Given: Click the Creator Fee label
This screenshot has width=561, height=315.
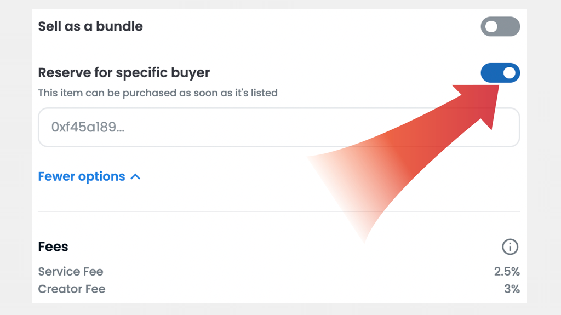Looking at the screenshot, I should (72, 289).
